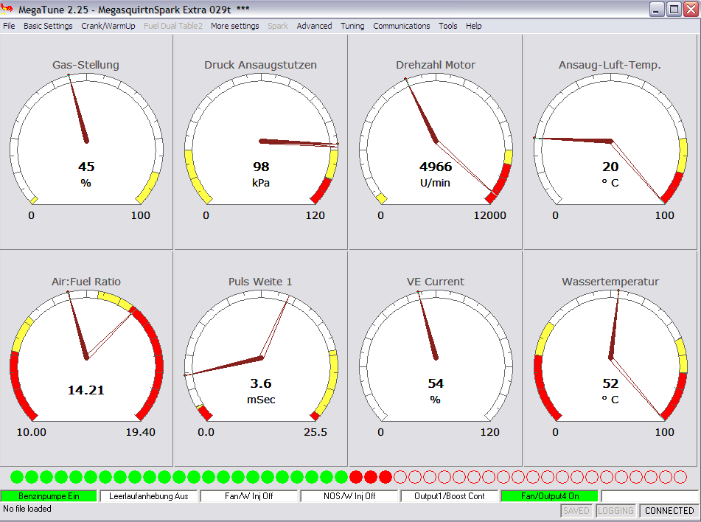Click the last empty LED in the bar
The height and width of the screenshot is (522, 701).
pos(680,477)
